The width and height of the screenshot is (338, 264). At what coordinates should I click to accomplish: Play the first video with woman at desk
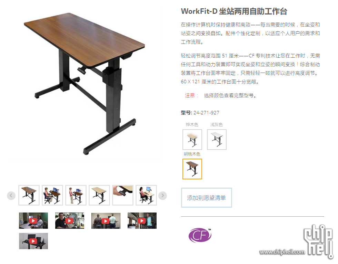pos(33,220)
